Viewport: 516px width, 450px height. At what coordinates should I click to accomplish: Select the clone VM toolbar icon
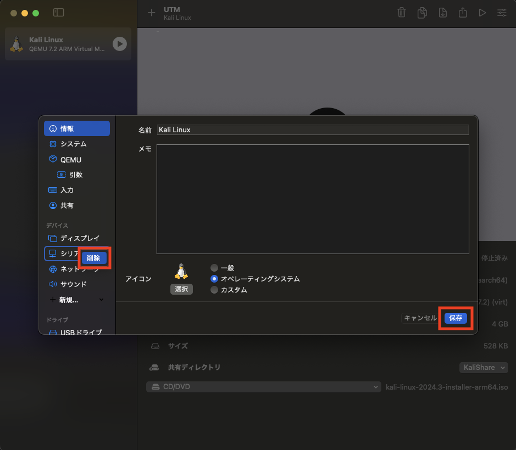pyautogui.click(x=422, y=12)
